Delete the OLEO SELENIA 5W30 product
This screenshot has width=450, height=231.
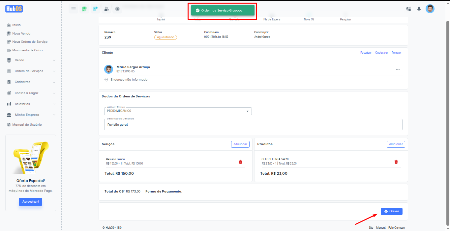tap(396, 162)
